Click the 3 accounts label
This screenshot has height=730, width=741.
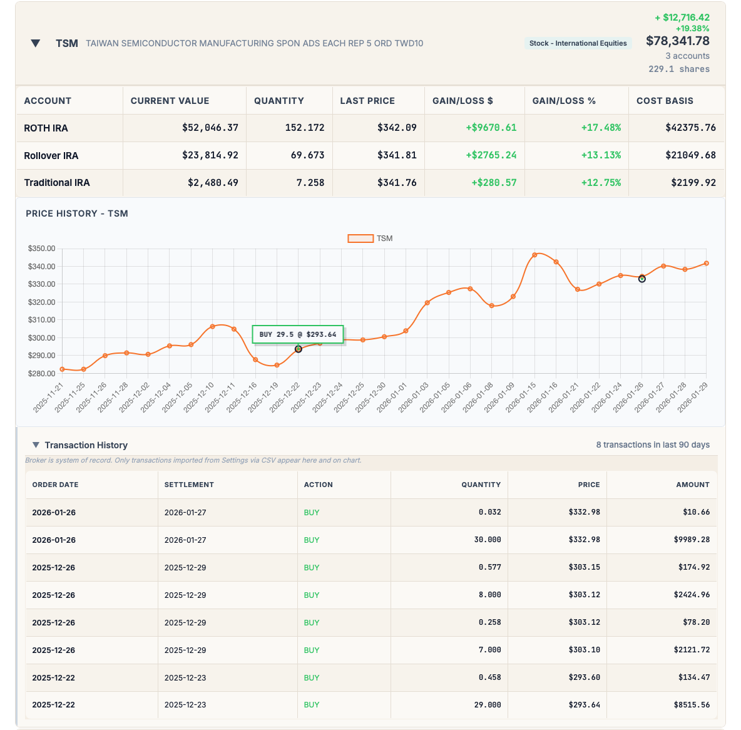tap(687, 56)
